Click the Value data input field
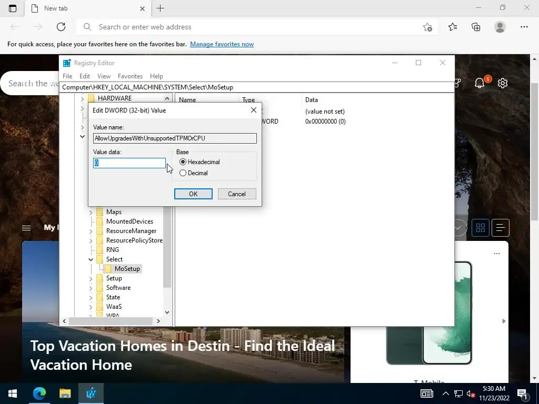Screen dimensions: 539x404 [129, 163]
